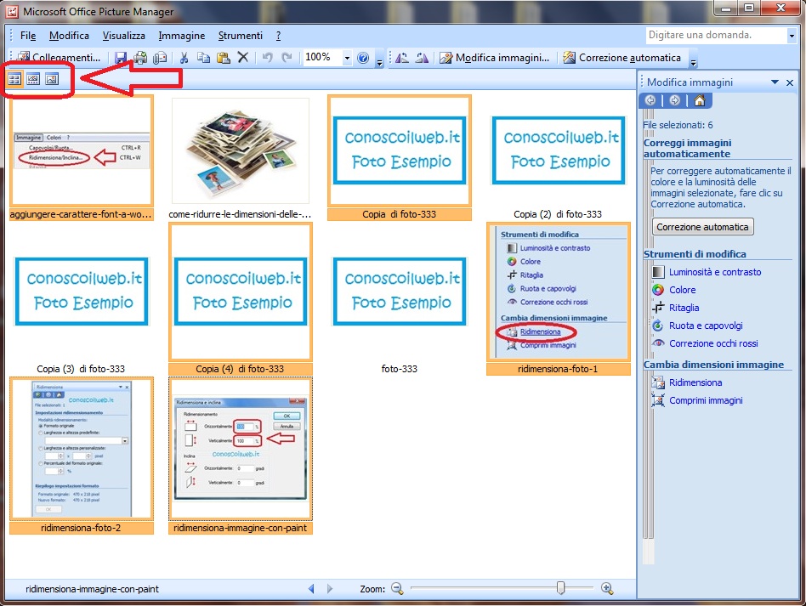Image resolution: width=806 pixels, height=606 pixels.
Task: Switch to single picture view icon
Action: tap(52, 79)
